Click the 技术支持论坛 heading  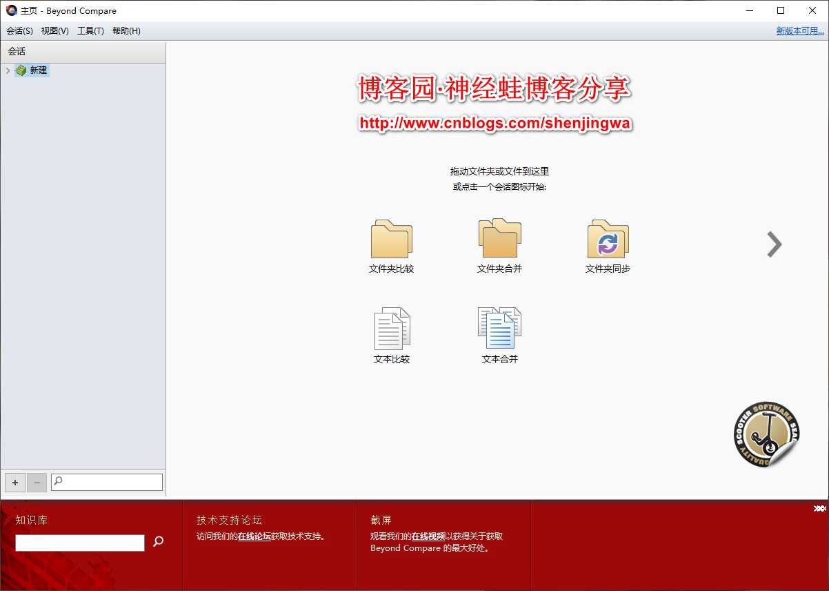[229, 520]
